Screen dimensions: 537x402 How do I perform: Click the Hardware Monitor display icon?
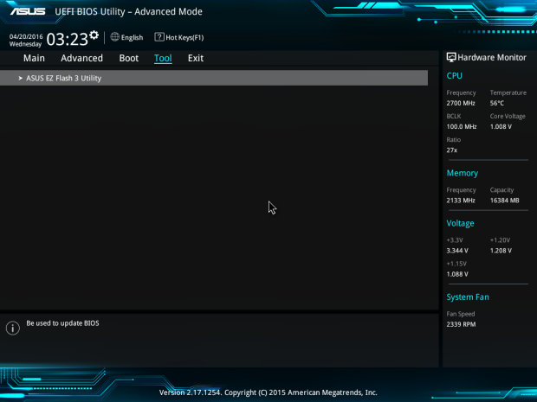pos(451,57)
